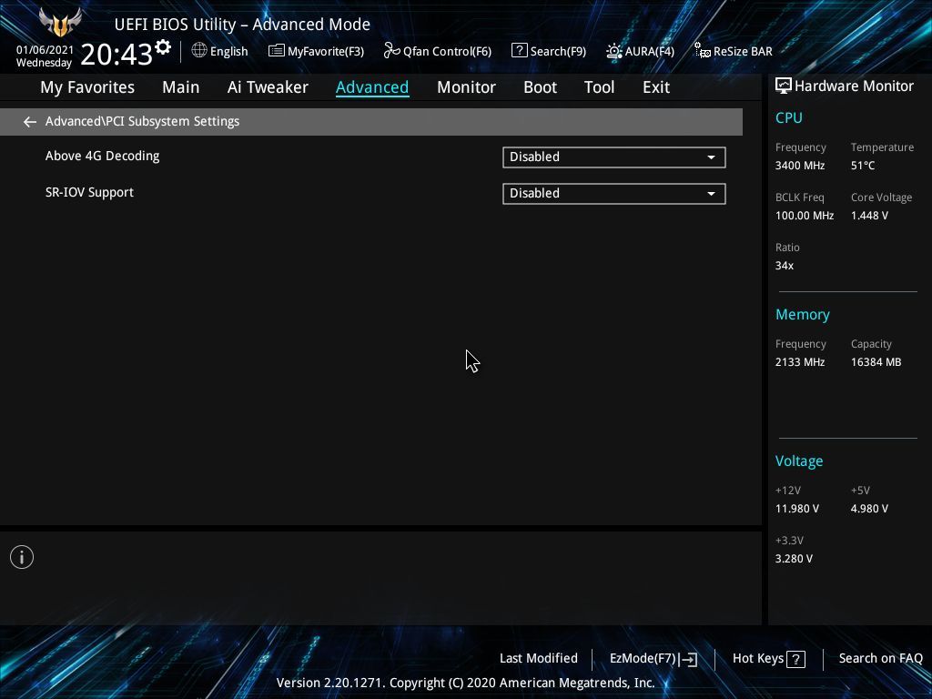The image size is (932, 699).
Task: Go to the Monitor tab
Action: pos(466,87)
